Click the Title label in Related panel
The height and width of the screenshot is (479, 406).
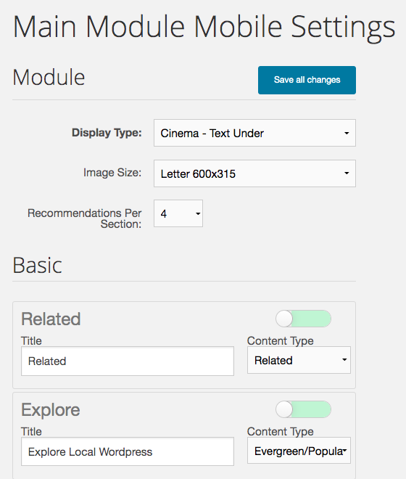pyautogui.click(x=31, y=340)
